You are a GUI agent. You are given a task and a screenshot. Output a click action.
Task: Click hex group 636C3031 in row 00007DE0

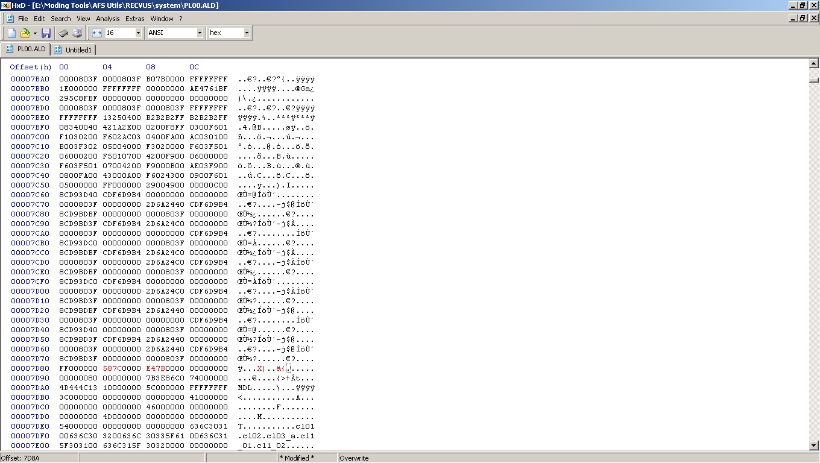(x=209, y=426)
